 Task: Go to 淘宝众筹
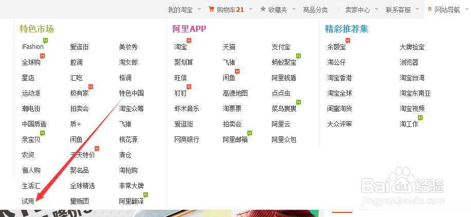click(x=131, y=109)
